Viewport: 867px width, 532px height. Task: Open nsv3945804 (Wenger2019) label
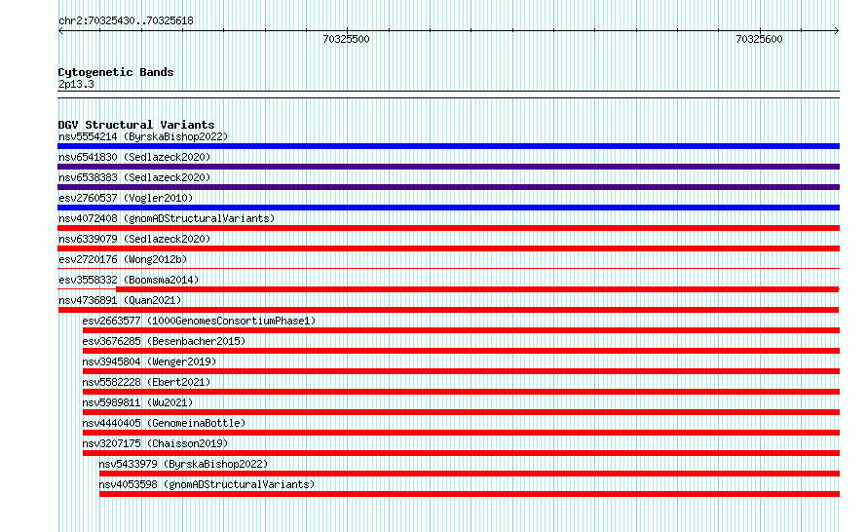point(149,361)
